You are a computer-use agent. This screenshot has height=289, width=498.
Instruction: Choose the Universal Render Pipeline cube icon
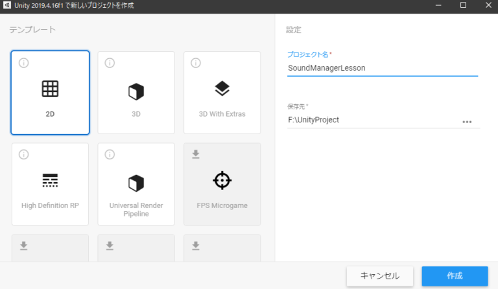pyautogui.click(x=136, y=183)
